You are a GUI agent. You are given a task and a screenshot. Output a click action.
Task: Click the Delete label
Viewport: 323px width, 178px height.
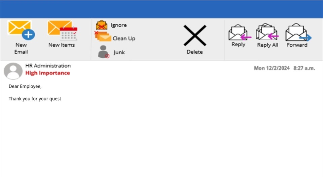click(195, 52)
